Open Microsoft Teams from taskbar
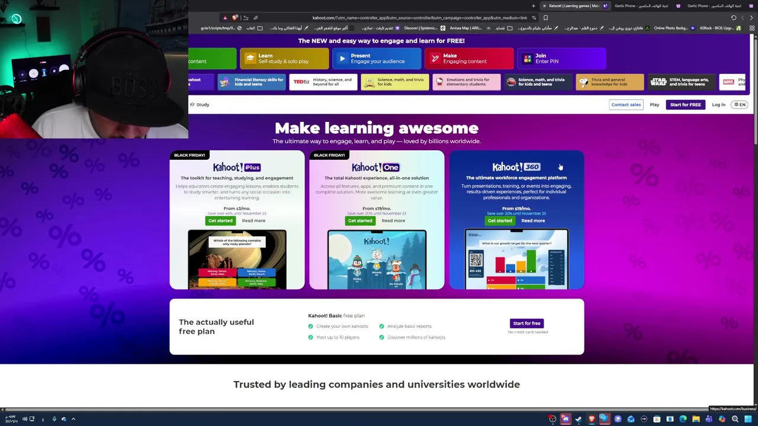This screenshot has width=758, height=426. point(709,419)
